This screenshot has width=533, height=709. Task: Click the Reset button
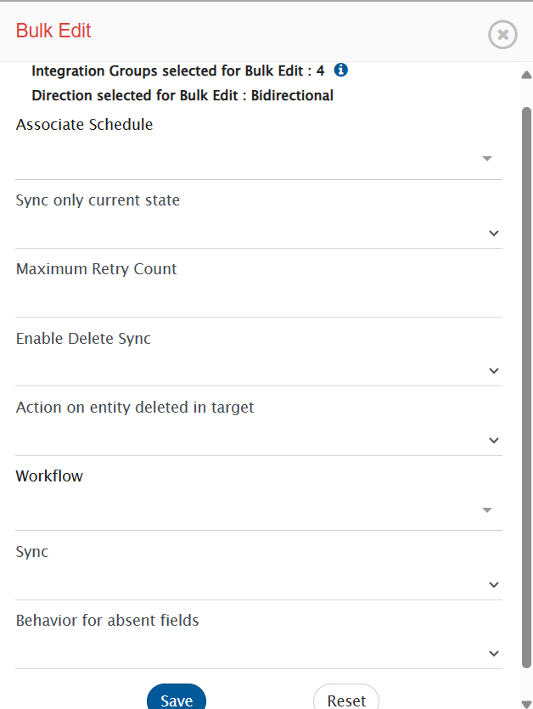346,701
